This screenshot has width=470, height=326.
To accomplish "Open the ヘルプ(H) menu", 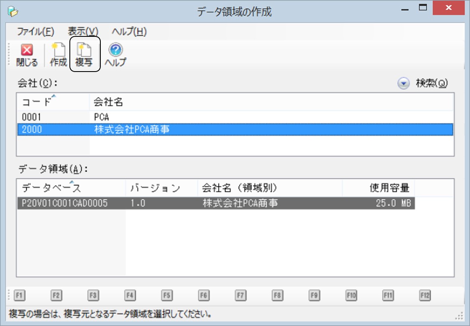I will [x=129, y=32].
